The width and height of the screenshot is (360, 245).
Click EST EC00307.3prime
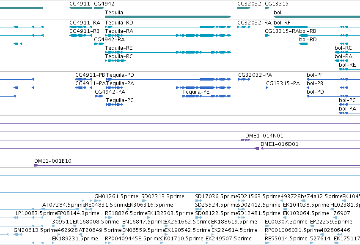(286, 222)
